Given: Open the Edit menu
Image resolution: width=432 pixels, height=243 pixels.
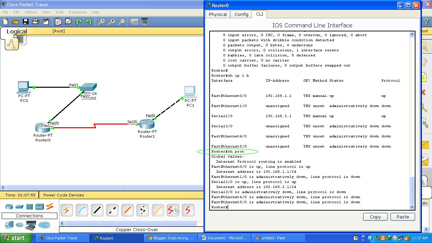Looking at the screenshot, I should pyautogui.click(x=16, y=12).
